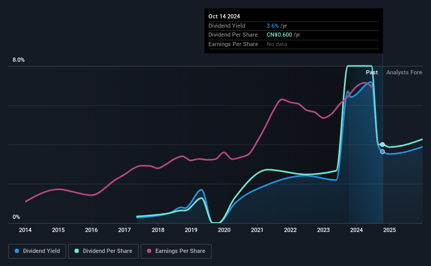Select the 2020 label on the timeline axis
431x266 pixels.
coord(224,230)
